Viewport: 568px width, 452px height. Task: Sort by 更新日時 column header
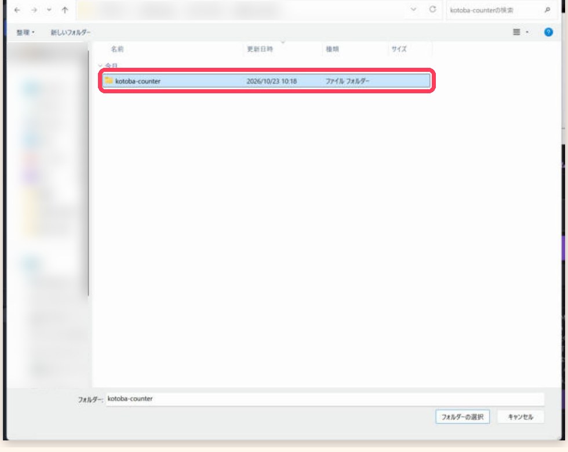260,49
